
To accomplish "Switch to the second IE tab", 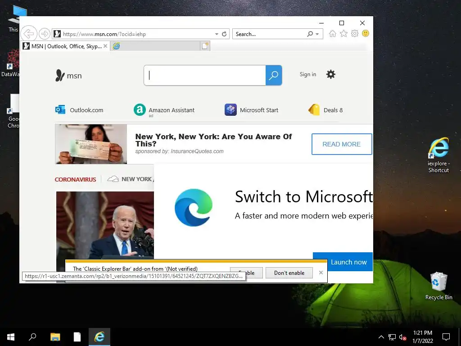I will pos(156,46).
